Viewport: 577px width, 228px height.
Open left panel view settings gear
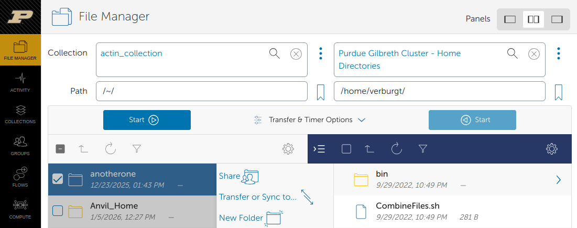point(288,149)
